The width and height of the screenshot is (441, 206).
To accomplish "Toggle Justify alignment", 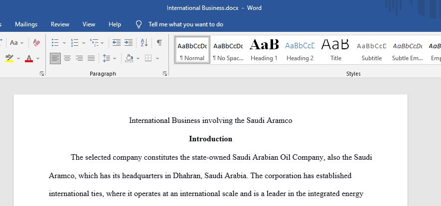I will click(x=91, y=58).
